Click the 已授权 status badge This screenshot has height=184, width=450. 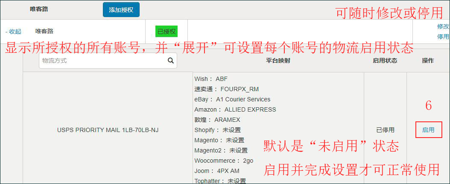[167, 32]
